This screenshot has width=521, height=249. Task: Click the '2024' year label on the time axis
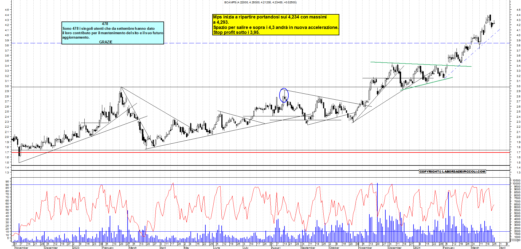tap(417, 248)
